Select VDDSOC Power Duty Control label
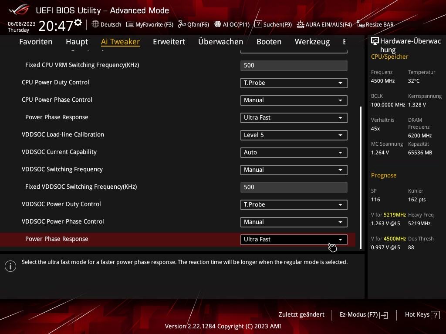Screen dimensions: 446x334 (61, 204)
